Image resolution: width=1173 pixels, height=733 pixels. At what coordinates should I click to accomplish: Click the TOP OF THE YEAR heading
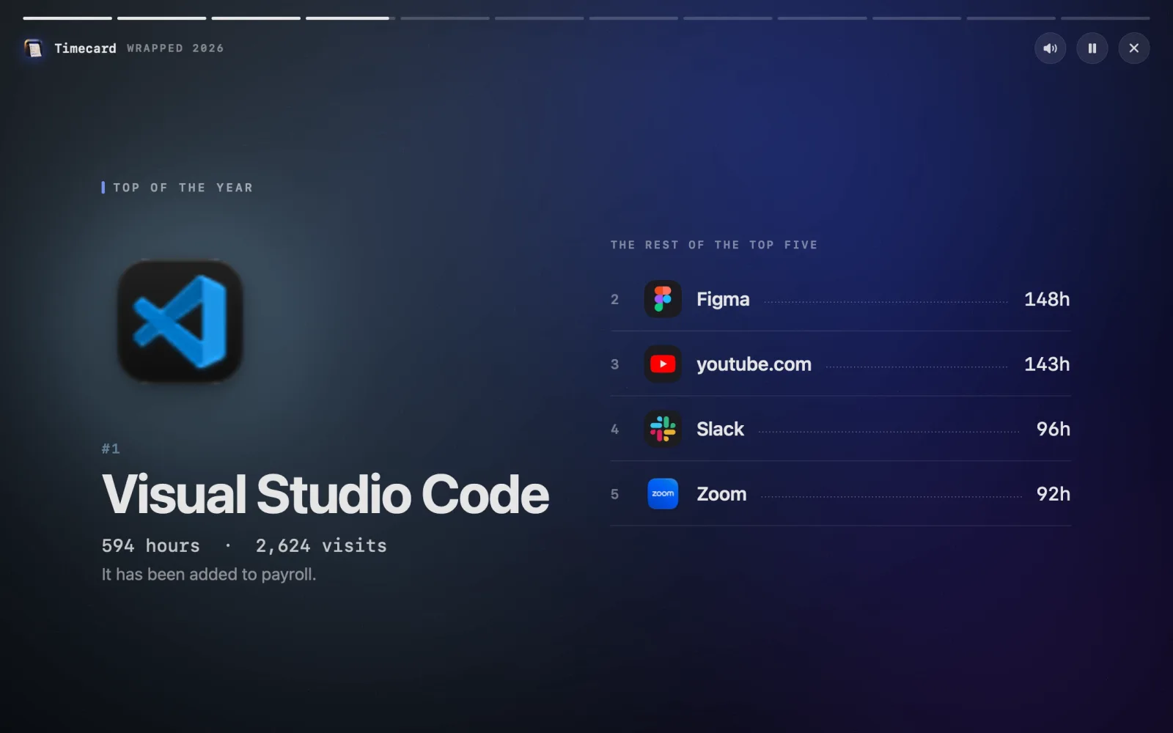click(183, 188)
